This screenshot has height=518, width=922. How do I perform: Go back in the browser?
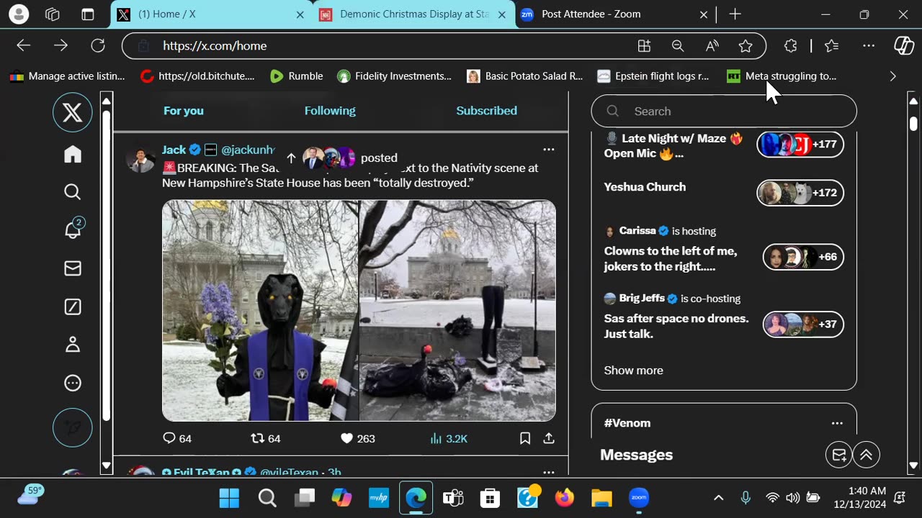(24, 45)
